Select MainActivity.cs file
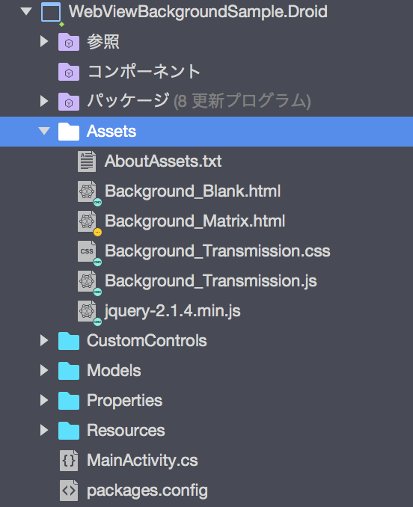The image size is (413, 507). click(x=142, y=461)
